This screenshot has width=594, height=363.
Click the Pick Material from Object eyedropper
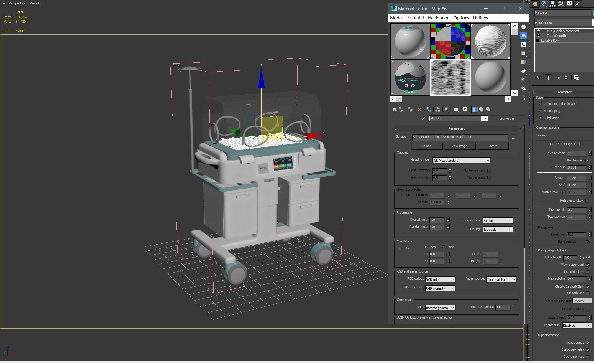(x=423, y=119)
